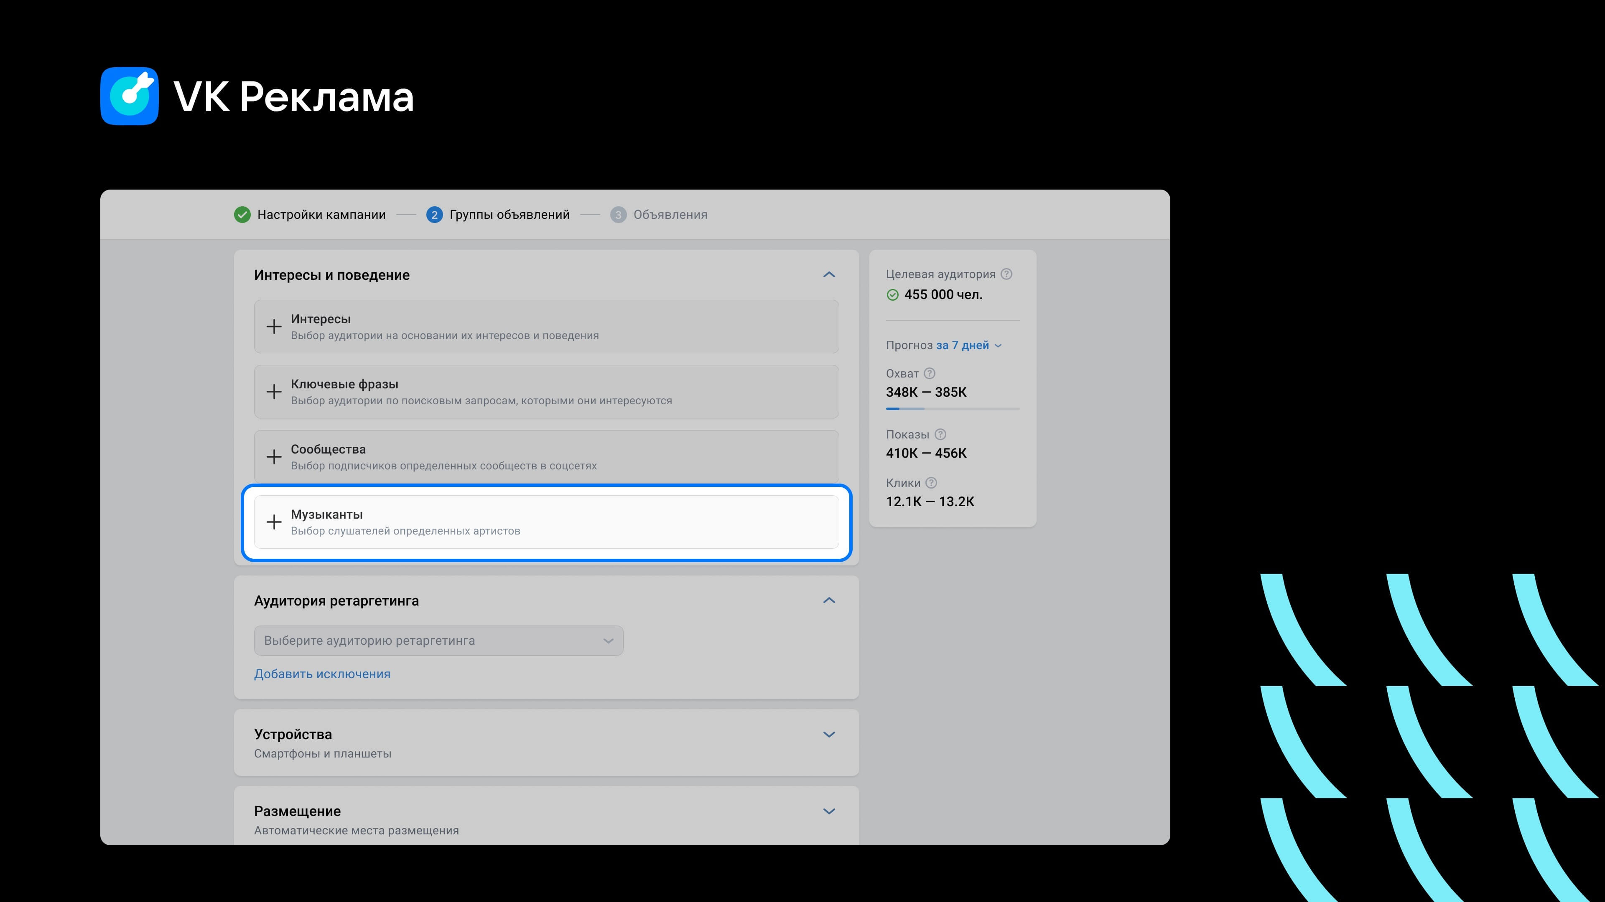
Task: Click the help icon next to Показы
Action: [x=940, y=434]
